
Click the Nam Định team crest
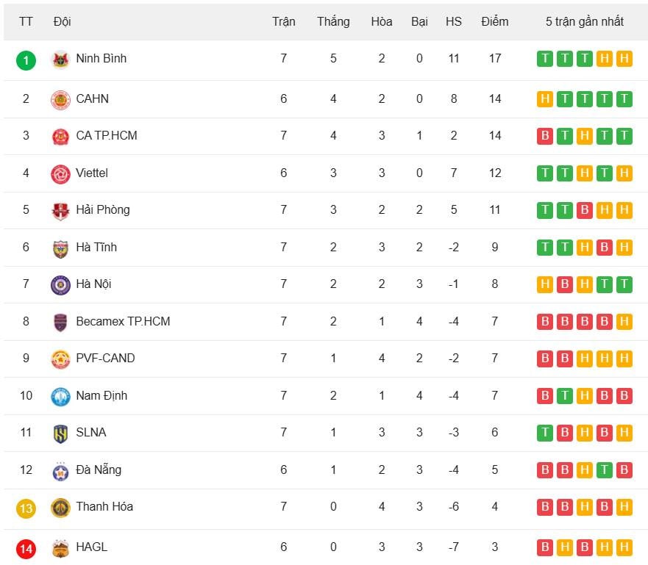tap(60, 397)
